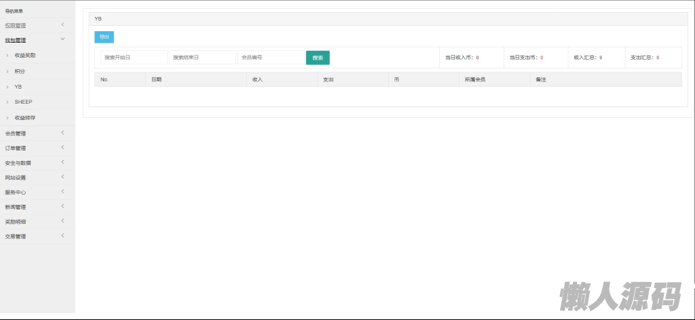Click the 收入汇总 summary value
Screen dimensions: 695x320
tap(601, 58)
